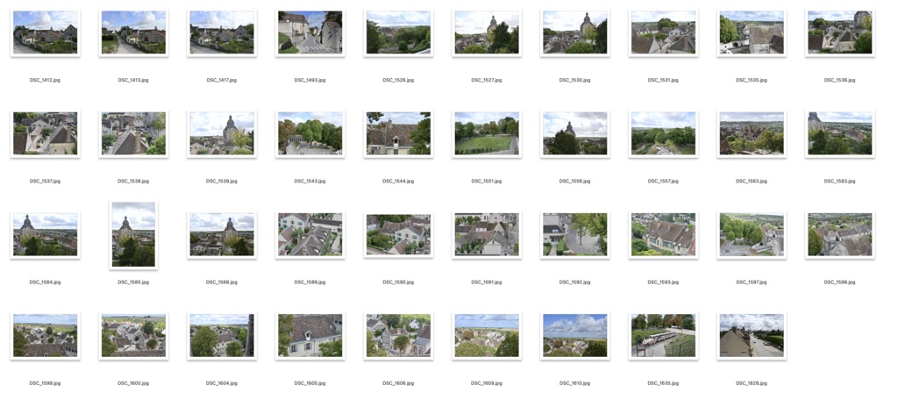This screenshot has width=898, height=414.
Task: Select the DSC_1557.jpg photo thumbnail
Action: (x=663, y=133)
